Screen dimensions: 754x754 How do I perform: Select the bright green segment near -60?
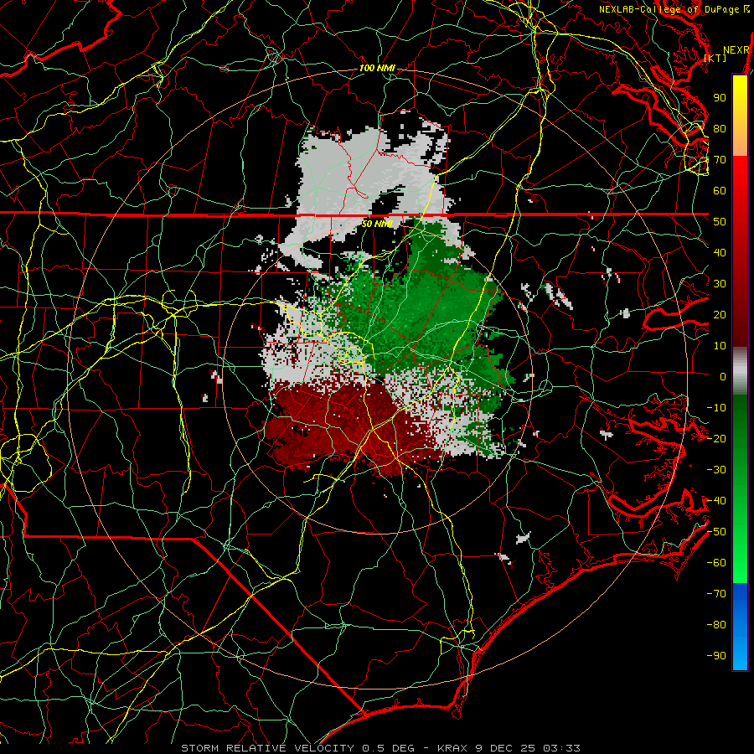740,563
